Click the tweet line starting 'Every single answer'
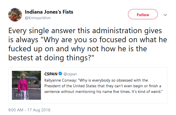This screenshot has height=115, width=176. click(85, 31)
